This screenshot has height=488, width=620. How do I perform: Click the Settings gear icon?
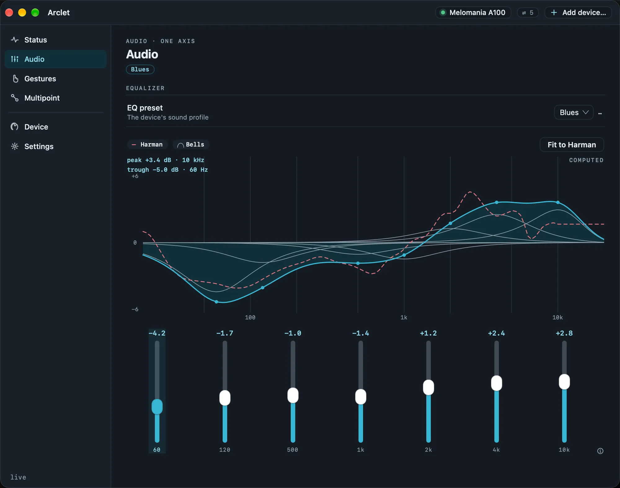(x=15, y=146)
